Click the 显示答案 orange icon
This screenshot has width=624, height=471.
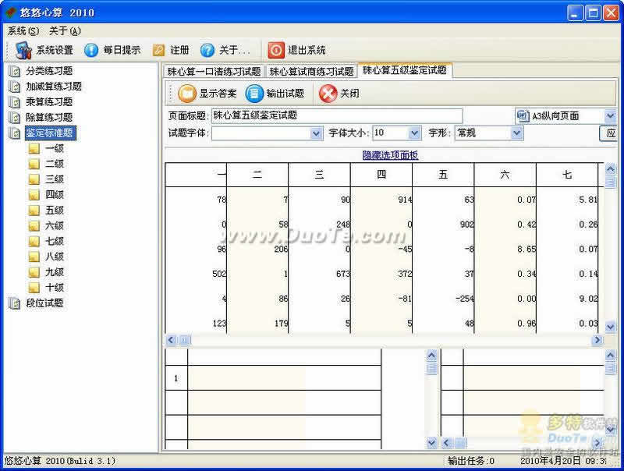coord(187,94)
